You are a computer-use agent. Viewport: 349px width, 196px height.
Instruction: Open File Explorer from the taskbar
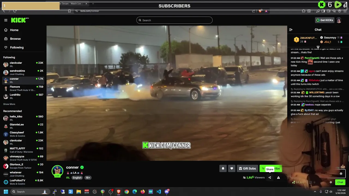(x=79, y=192)
